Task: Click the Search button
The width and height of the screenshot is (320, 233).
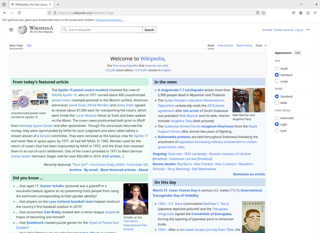Action: coord(149,30)
